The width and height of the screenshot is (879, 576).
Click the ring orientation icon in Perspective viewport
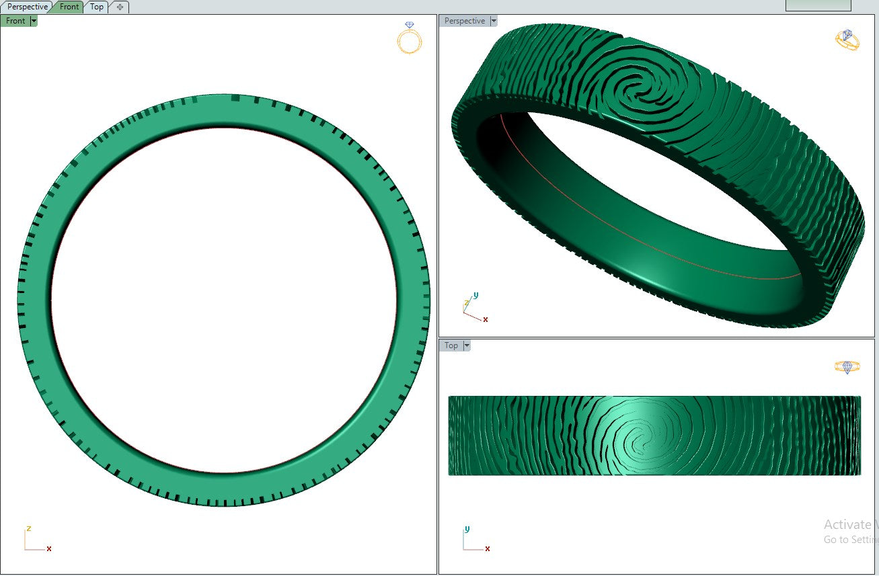click(847, 40)
